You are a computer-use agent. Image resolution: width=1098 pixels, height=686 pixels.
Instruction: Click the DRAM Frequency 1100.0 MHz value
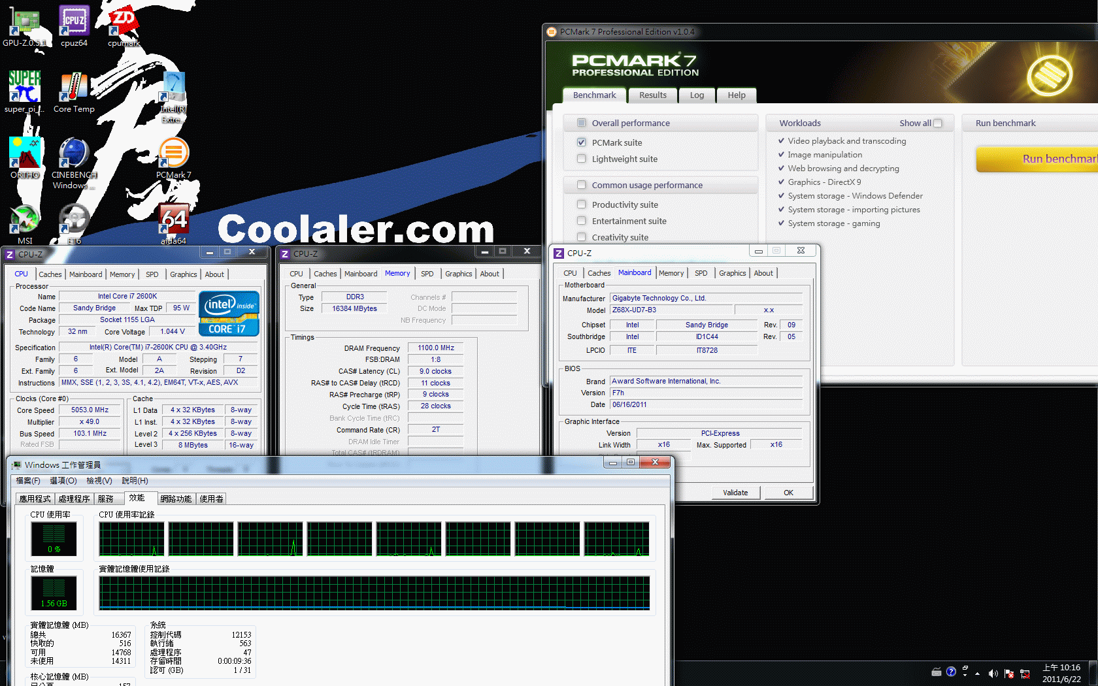[436, 348]
